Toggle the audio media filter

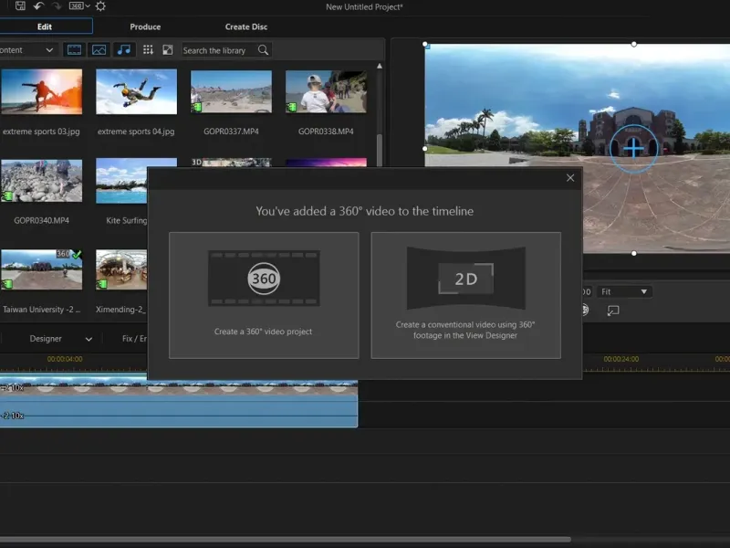(x=123, y=50)
